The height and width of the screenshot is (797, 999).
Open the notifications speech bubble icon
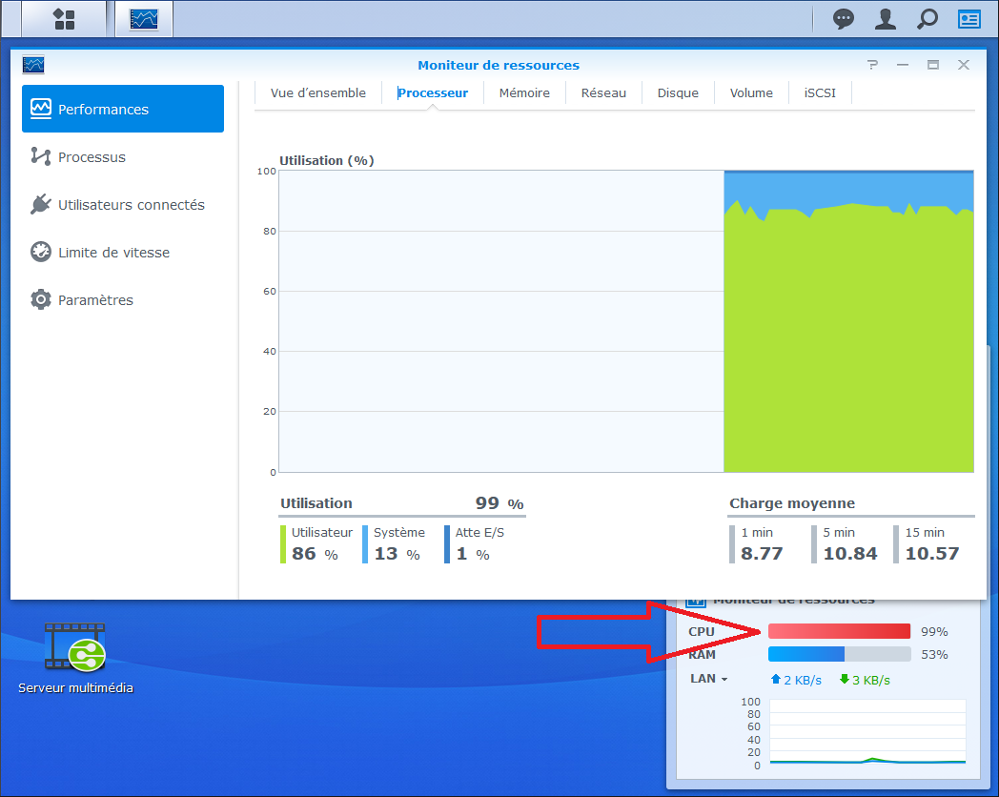[844, 19]
